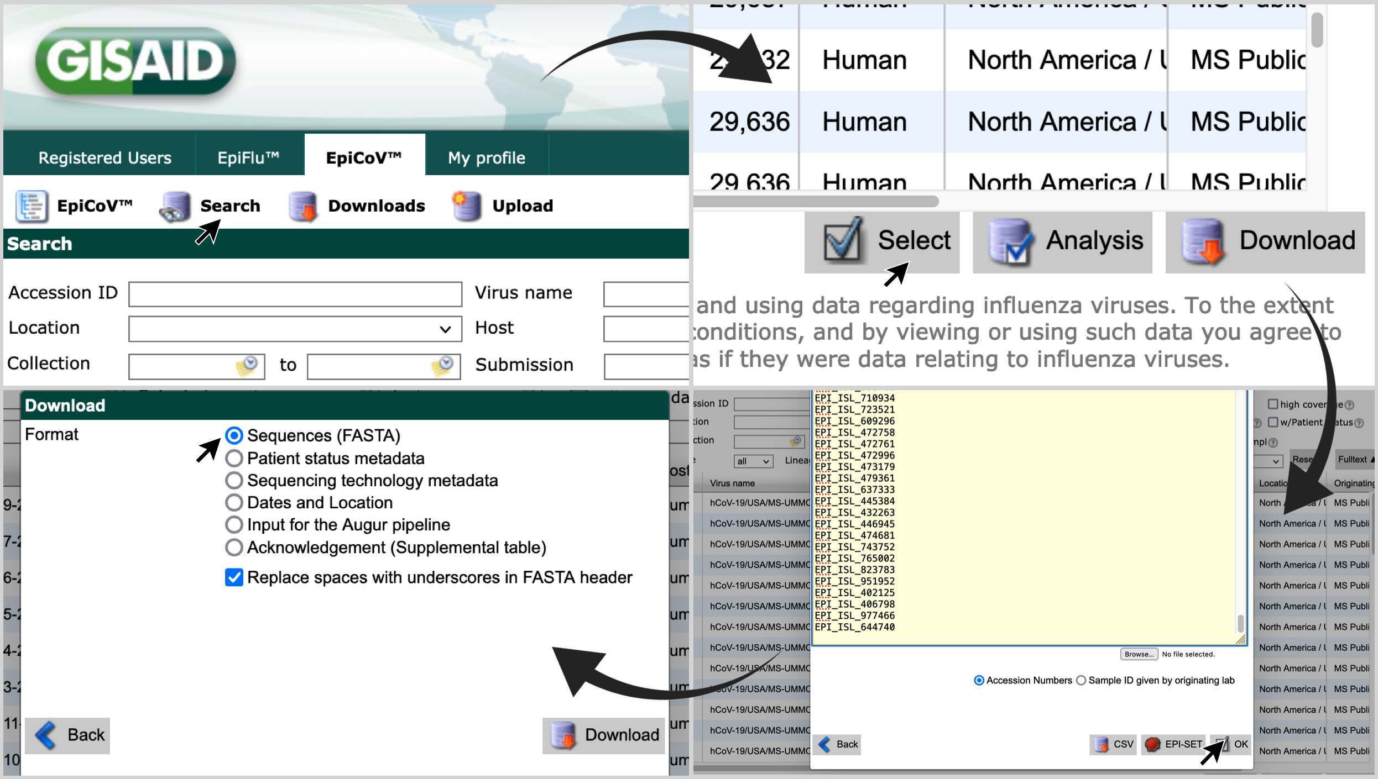1378x779 pixels.
Task: Click the Host input field
Action: pyautogui.click(x=646, y=329)
